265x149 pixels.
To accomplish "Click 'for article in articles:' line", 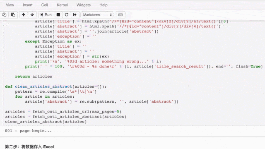I will 45,96.
